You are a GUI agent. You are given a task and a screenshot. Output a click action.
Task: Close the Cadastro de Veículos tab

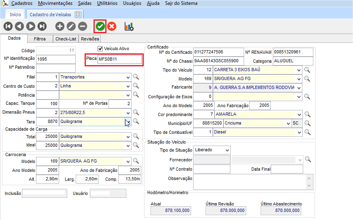click(78, 14)
